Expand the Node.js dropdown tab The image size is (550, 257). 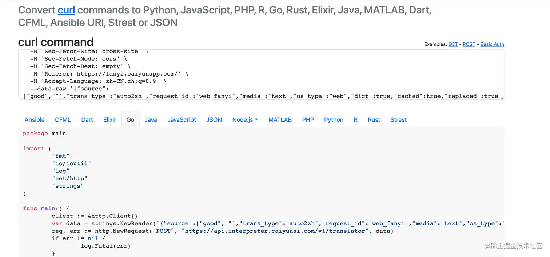pyautogui.click(x=245, y=120)
